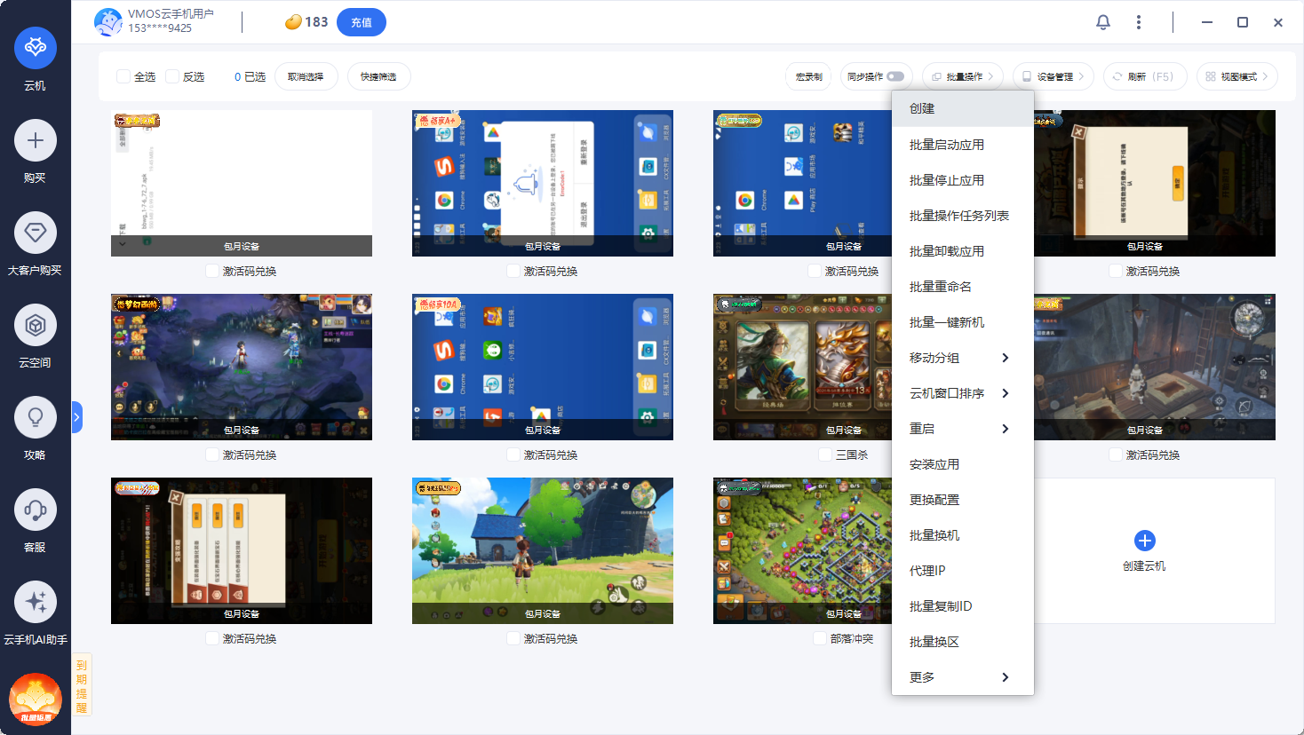1304x735 pixels.
Task: Select 安装应用 from the menu
Action: 963,464
